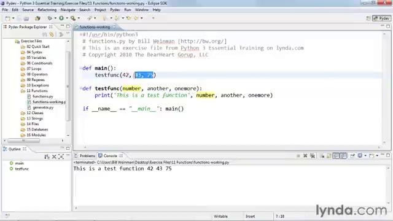
Task: Open the Package Explorer view menu chevron
Action: [x=68, y=33]
